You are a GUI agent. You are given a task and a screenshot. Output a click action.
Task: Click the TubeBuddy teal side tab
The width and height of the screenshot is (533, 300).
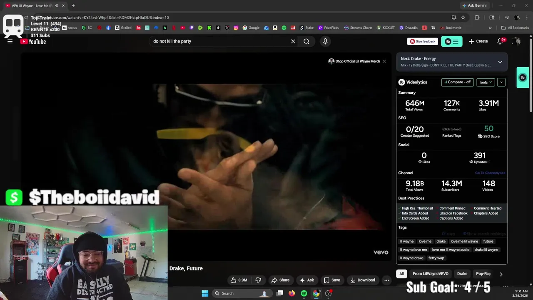(523, 77)
